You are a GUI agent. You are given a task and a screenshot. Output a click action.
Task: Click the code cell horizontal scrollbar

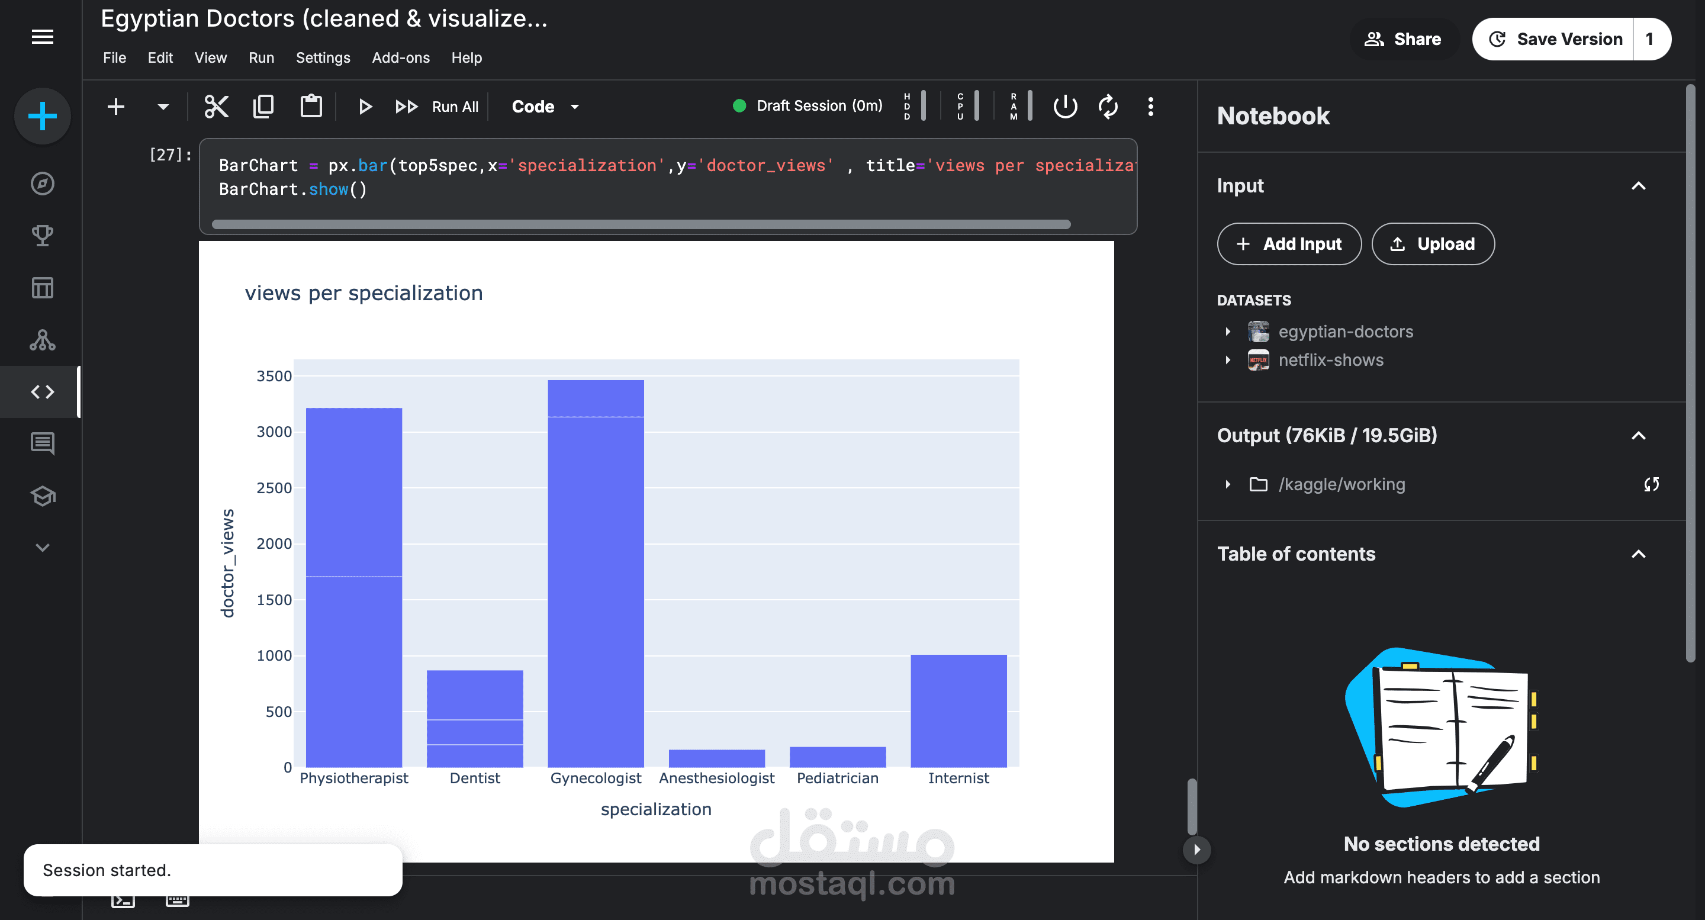coord(641,224)
